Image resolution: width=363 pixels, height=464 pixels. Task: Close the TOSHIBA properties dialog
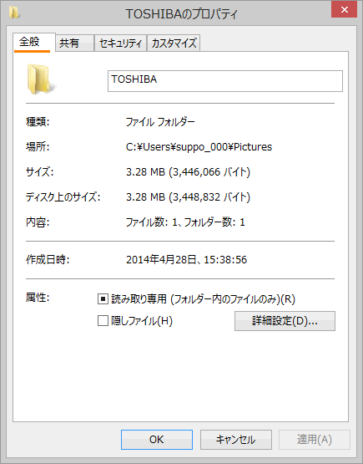pyautogui.click(x=344, y=9)
